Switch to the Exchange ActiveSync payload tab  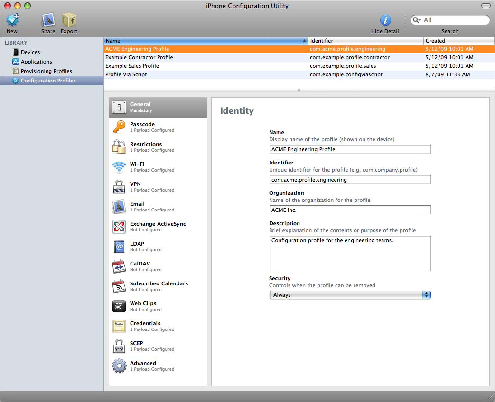click(x=158, y=227)
